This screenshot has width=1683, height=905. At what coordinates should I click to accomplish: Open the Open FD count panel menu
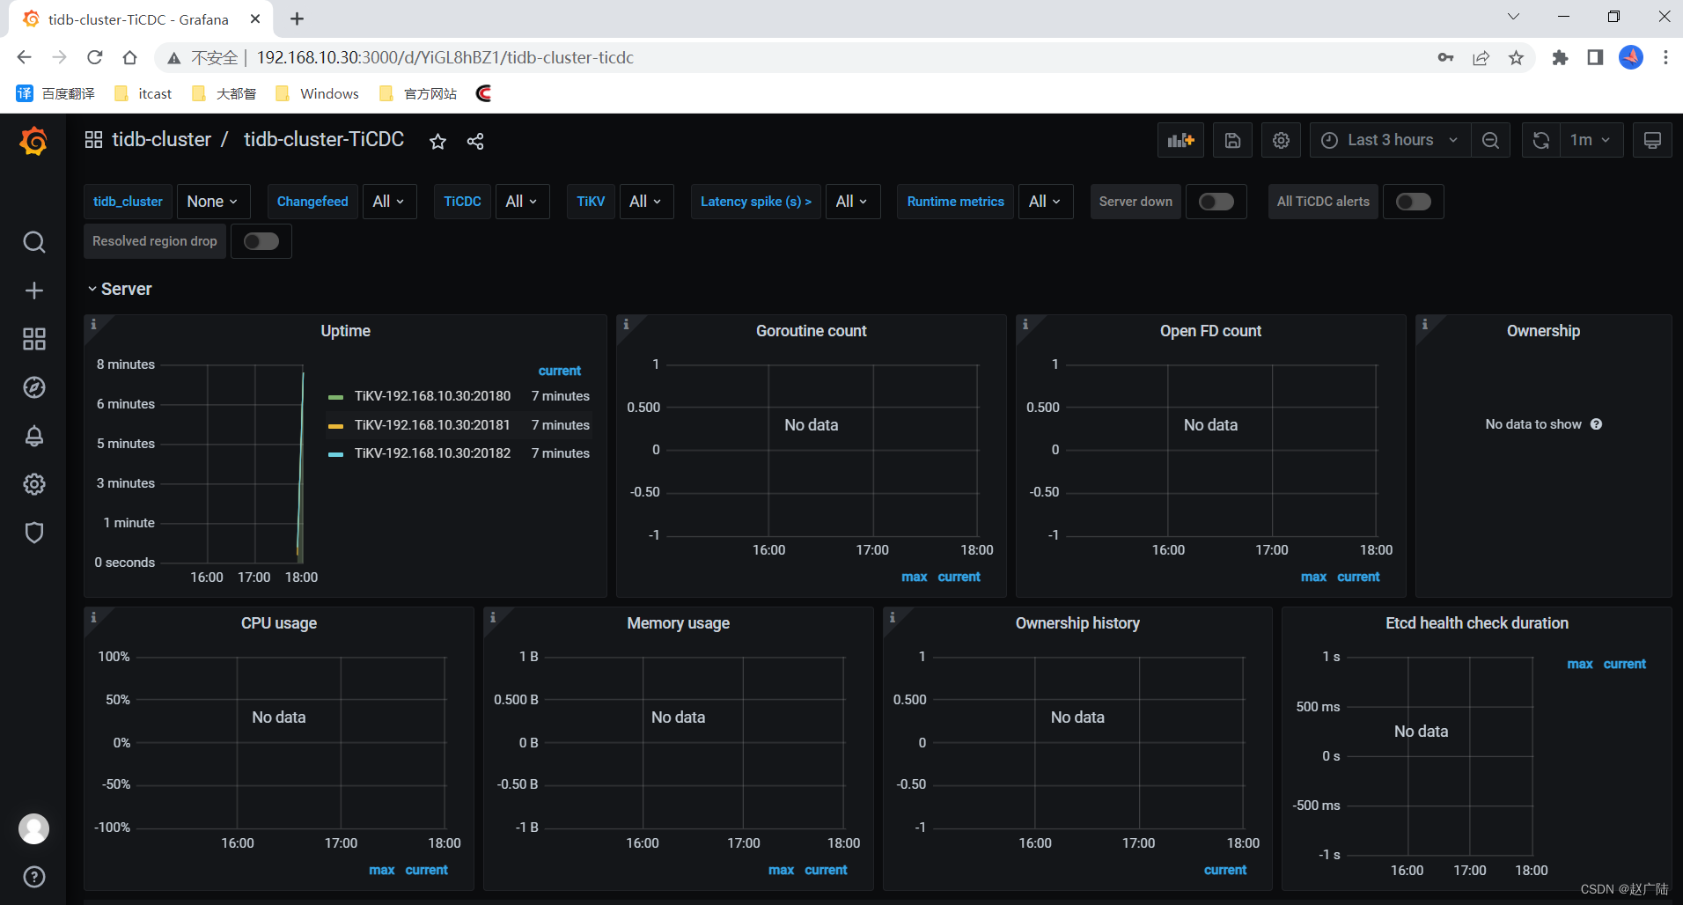[x=1210, y=331]
